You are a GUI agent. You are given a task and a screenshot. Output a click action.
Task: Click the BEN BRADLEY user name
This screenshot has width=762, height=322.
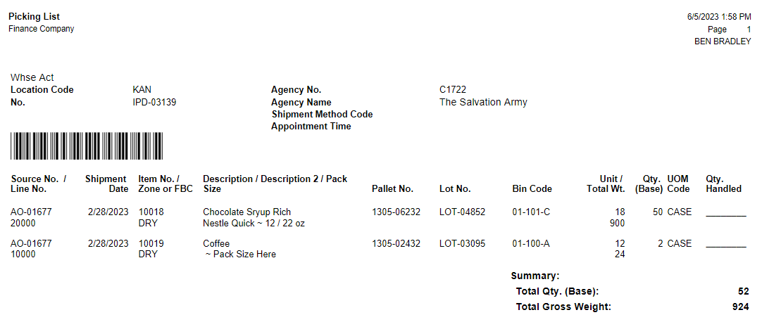tap(723, 41)
